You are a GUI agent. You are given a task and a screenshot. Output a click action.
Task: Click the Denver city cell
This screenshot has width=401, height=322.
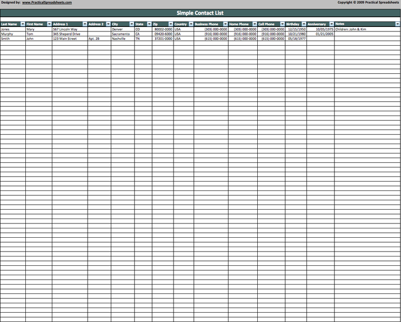coord(123,29)
